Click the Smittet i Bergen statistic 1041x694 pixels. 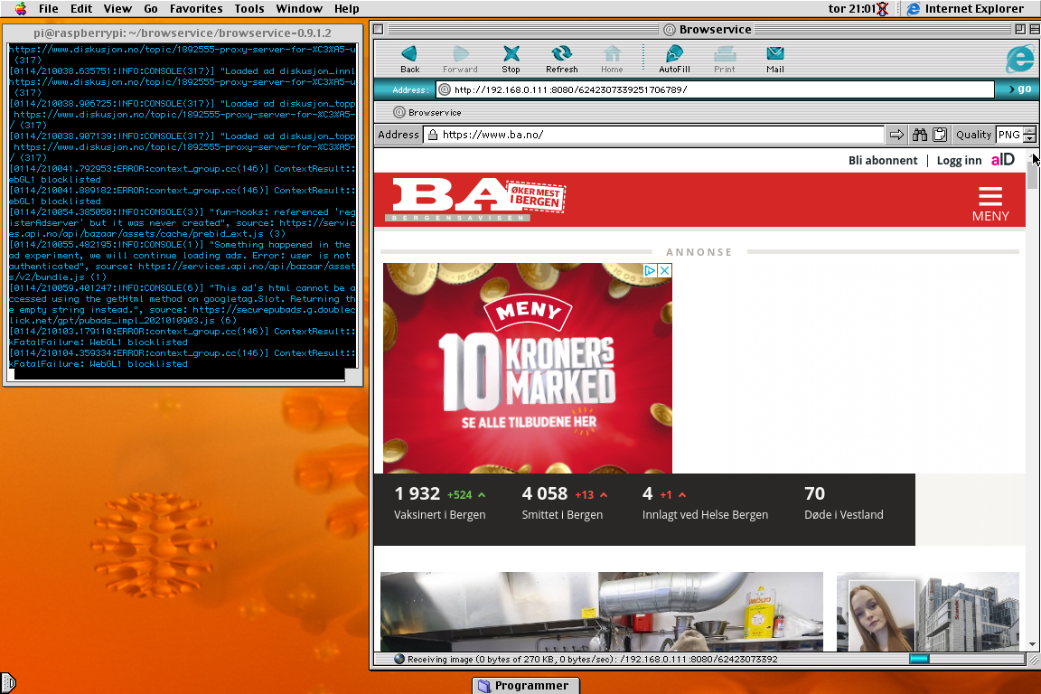[564, 502]
